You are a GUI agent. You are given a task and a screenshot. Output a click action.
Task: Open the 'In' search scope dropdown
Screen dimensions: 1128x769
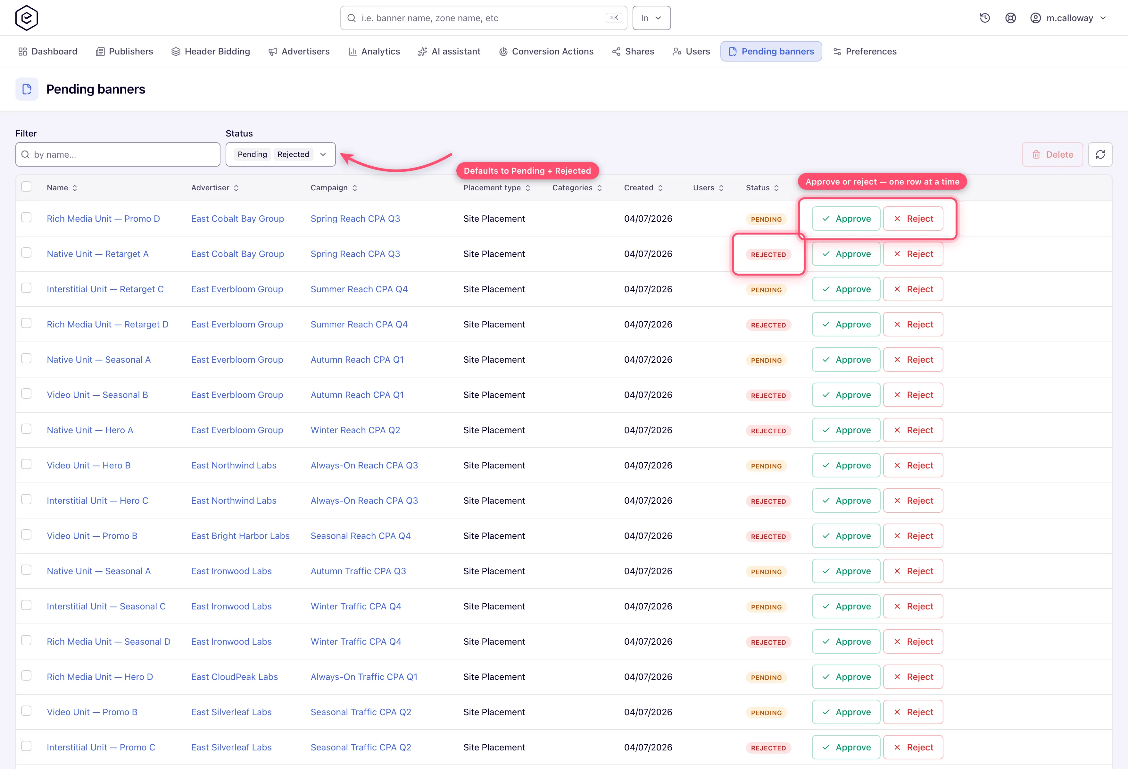[651, 18]
